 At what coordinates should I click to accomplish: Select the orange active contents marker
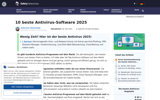pos(116,60)
